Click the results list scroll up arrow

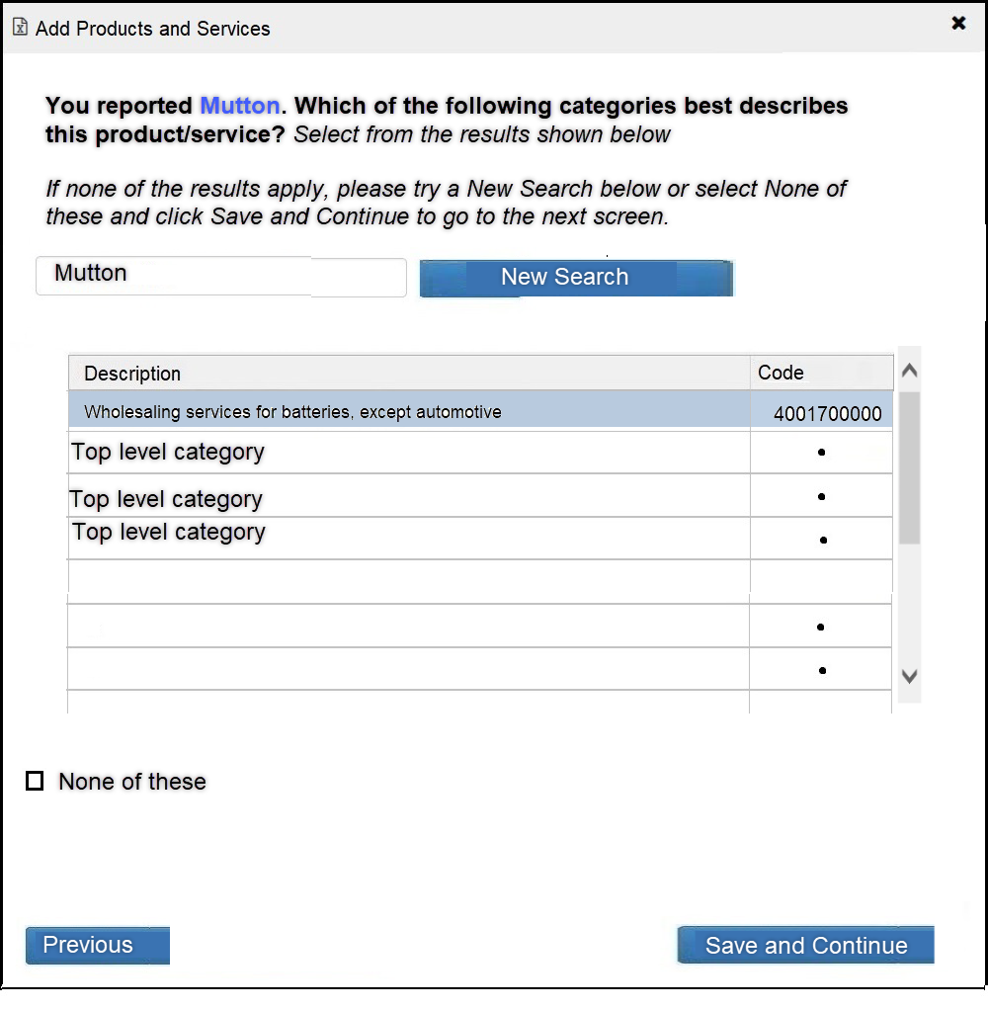pyautogui.click(x=910, y=372)
